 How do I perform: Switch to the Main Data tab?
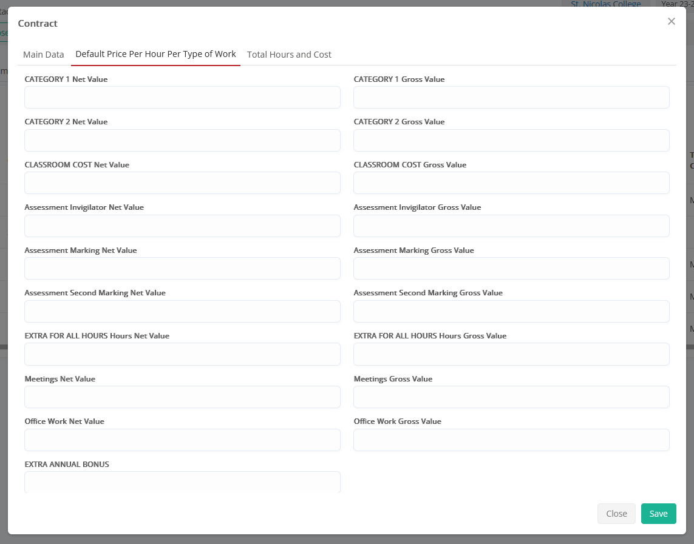point(43,55)
